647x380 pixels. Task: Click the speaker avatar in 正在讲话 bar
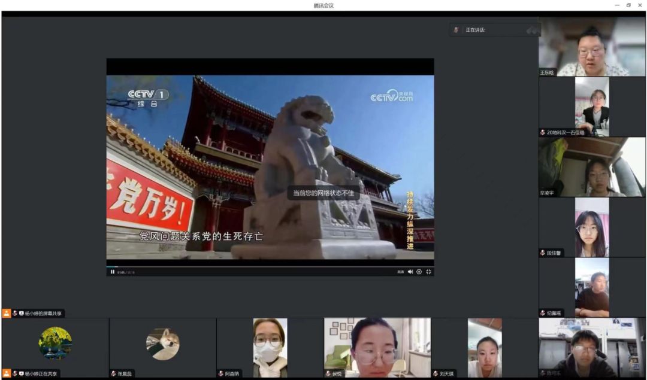tap(456, 30)
